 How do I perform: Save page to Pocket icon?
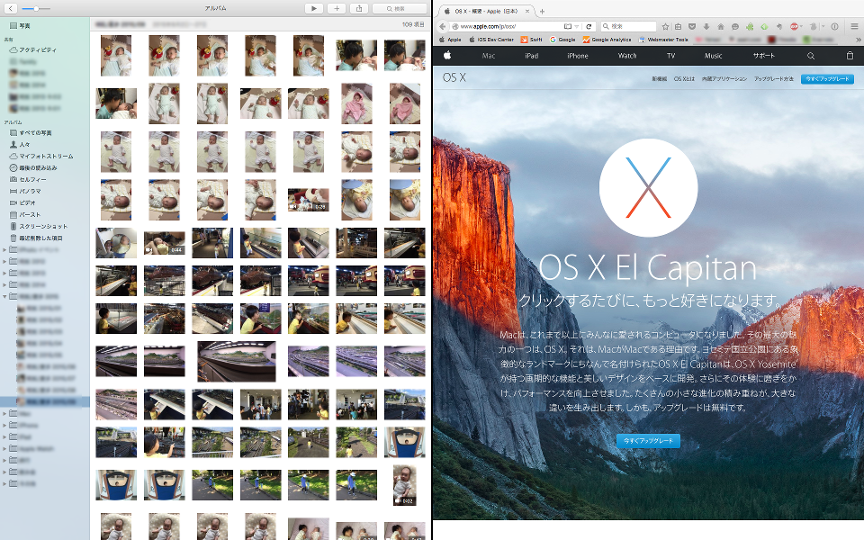[692, 26]
